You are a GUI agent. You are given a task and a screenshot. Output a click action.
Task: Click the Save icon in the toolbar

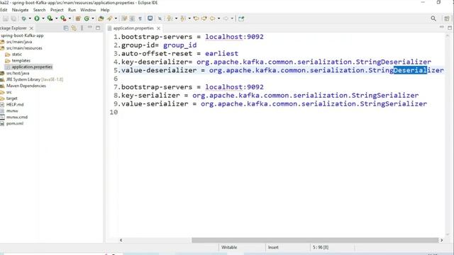click(x=6, y=18)
